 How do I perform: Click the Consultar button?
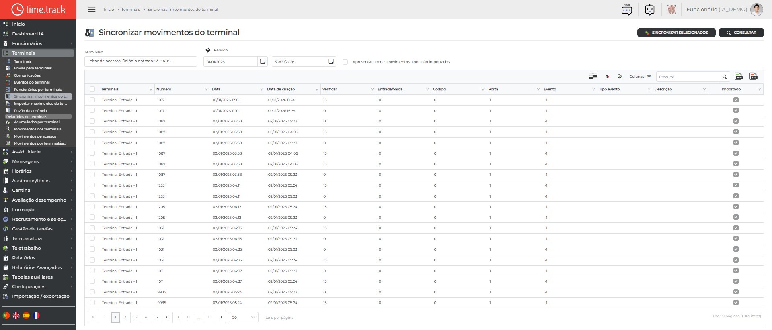(x=741, y=33)
